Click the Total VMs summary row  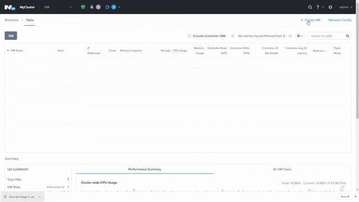click(x=38, y=180)
